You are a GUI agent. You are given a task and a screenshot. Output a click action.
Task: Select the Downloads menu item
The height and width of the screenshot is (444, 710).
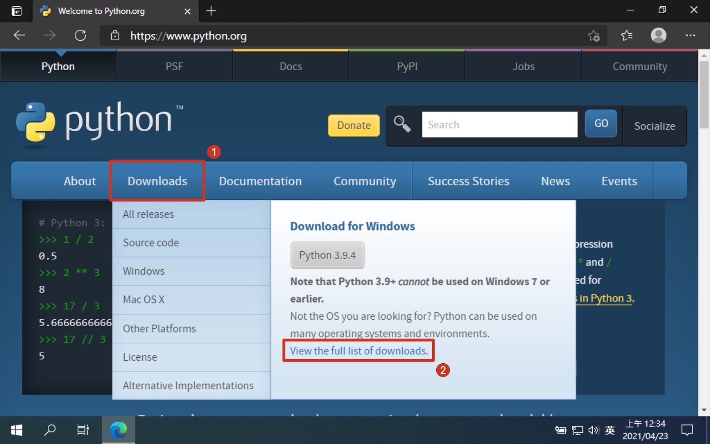coord(158,181)
